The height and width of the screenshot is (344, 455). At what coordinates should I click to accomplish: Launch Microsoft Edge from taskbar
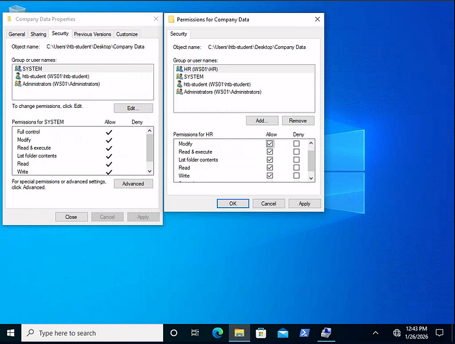coord(217,333)
